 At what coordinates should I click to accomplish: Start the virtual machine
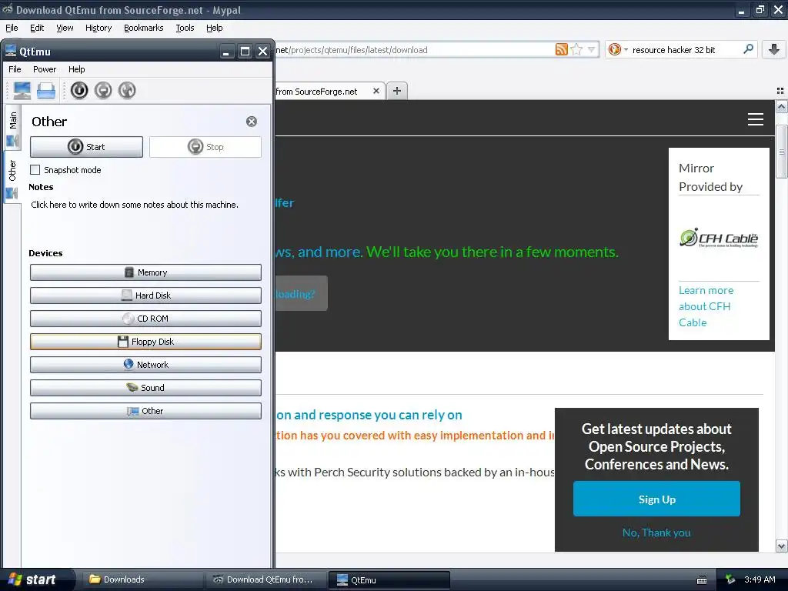86,147
